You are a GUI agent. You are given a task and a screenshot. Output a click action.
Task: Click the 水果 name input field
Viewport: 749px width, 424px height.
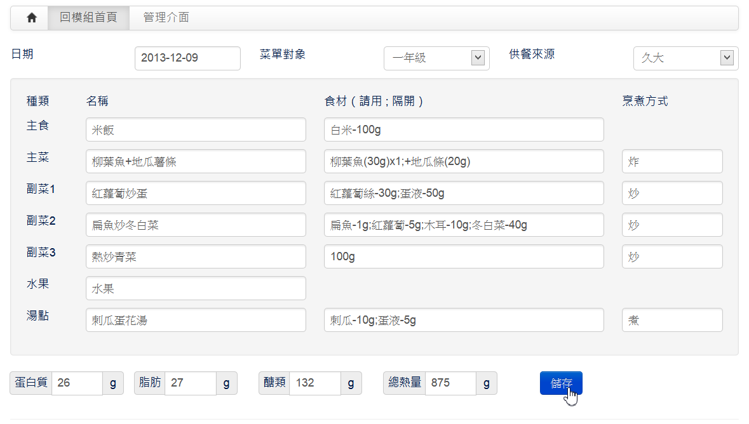196,288
